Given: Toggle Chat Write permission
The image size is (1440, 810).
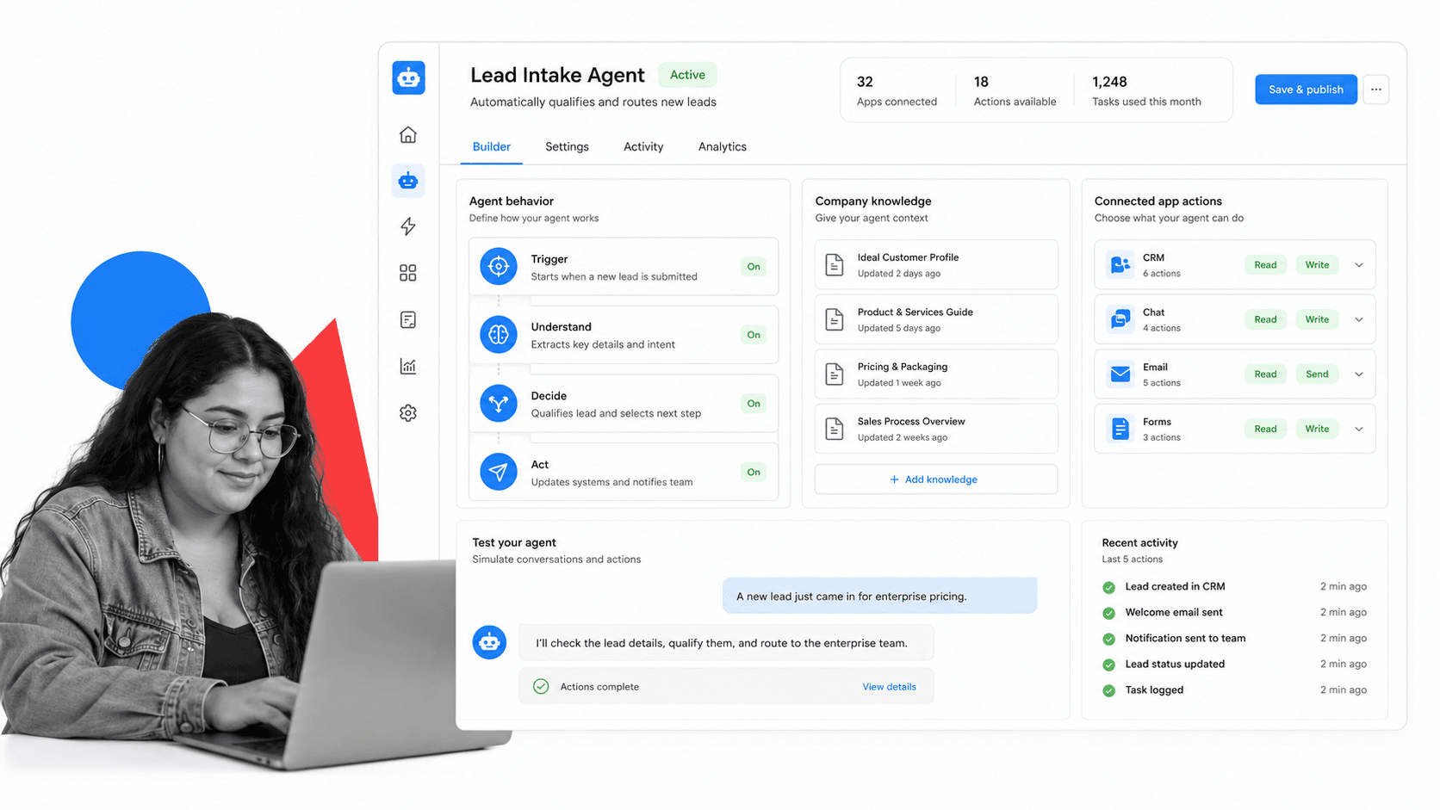Looking at the screenshot, I should click(x=1317, y=319).
